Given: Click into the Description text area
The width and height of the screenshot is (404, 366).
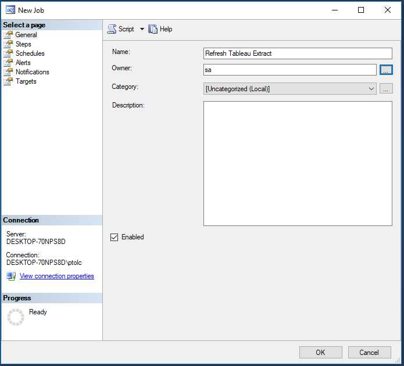Looking at the screenshot, I should pos(298,164).
